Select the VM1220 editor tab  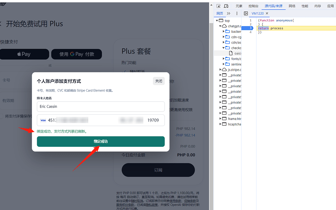257,14
